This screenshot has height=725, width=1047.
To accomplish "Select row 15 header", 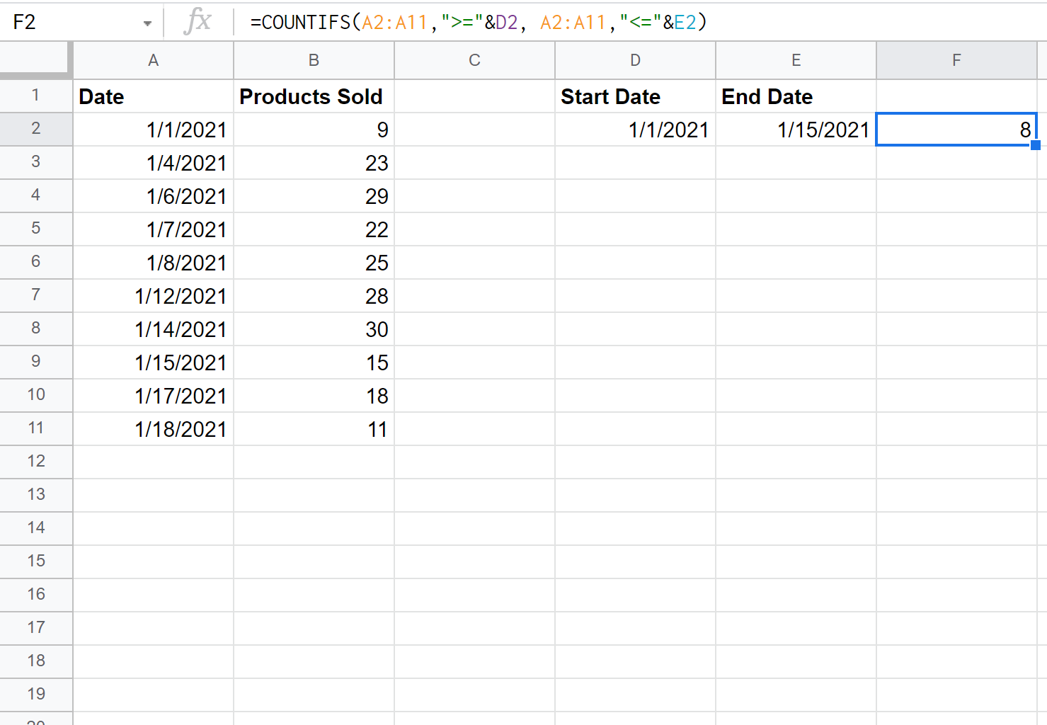I will [35, 561].
